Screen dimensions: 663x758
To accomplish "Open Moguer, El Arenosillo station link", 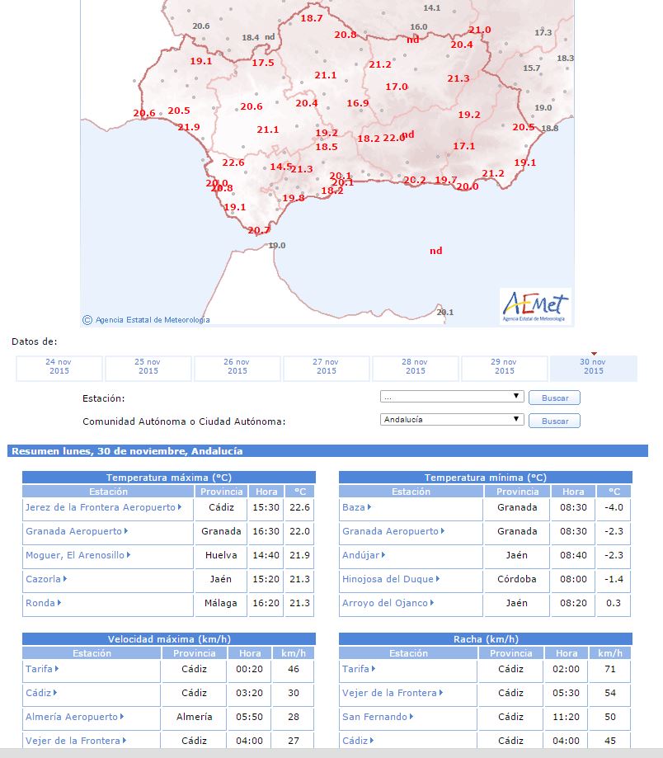I will coord(75,556).
